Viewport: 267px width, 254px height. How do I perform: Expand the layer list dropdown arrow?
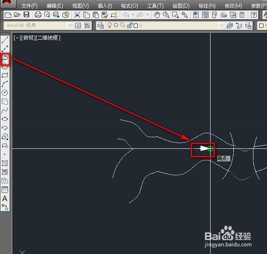point(221,26)
